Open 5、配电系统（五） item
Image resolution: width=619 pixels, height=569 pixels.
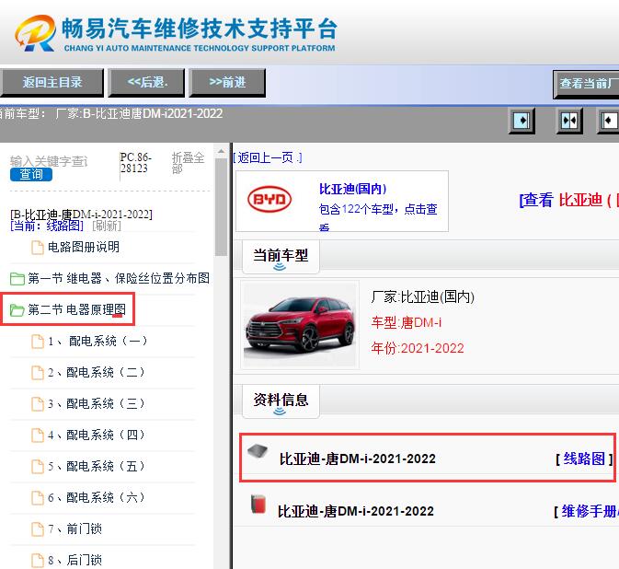click(x=97, y=466)
